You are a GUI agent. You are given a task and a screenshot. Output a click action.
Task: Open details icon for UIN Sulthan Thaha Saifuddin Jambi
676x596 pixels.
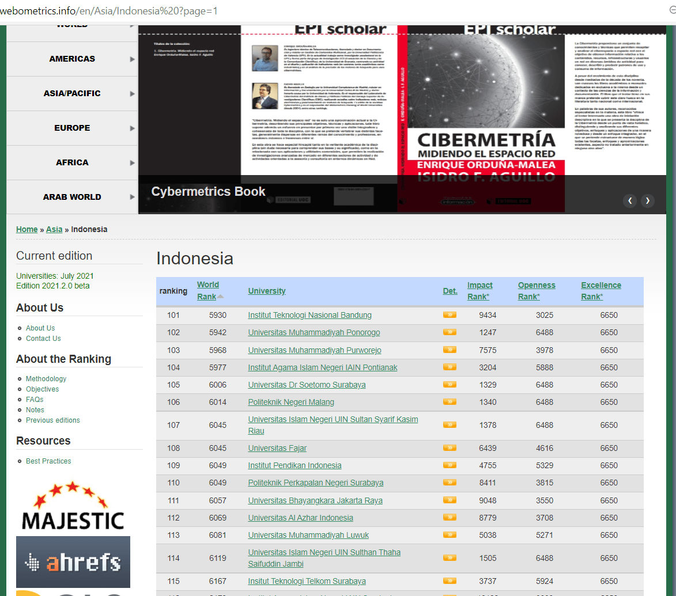pyautogui.click(x=450, y=557)
